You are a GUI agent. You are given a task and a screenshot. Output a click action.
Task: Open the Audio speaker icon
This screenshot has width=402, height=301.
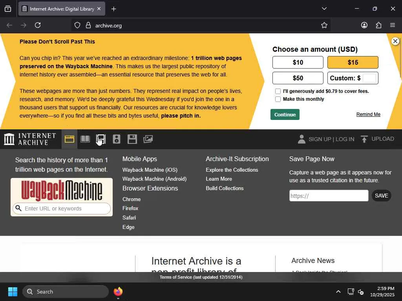(x=116, y=139)
